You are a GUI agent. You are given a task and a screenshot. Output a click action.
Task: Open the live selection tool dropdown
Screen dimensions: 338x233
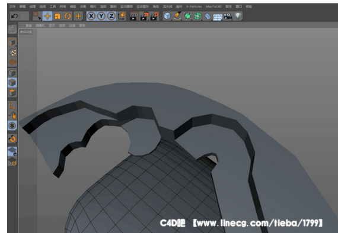click(x=37, y=16)
